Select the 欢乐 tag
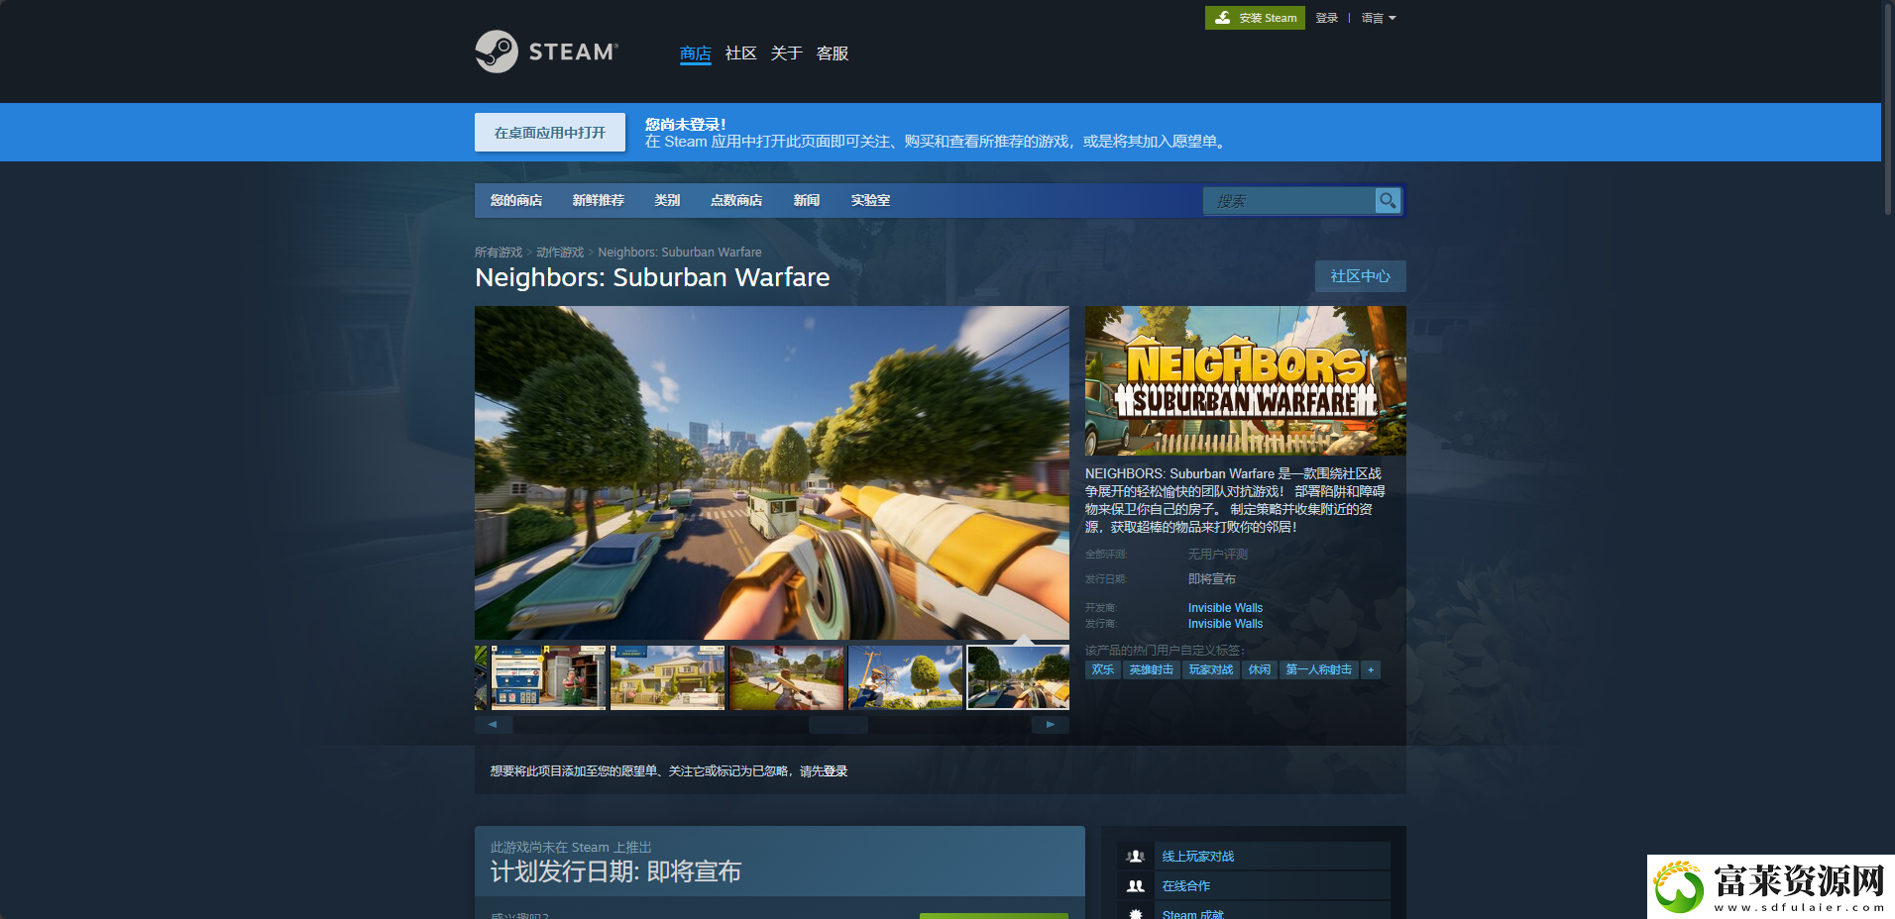Screen dimensions: 1895x919 point(1103,670)
